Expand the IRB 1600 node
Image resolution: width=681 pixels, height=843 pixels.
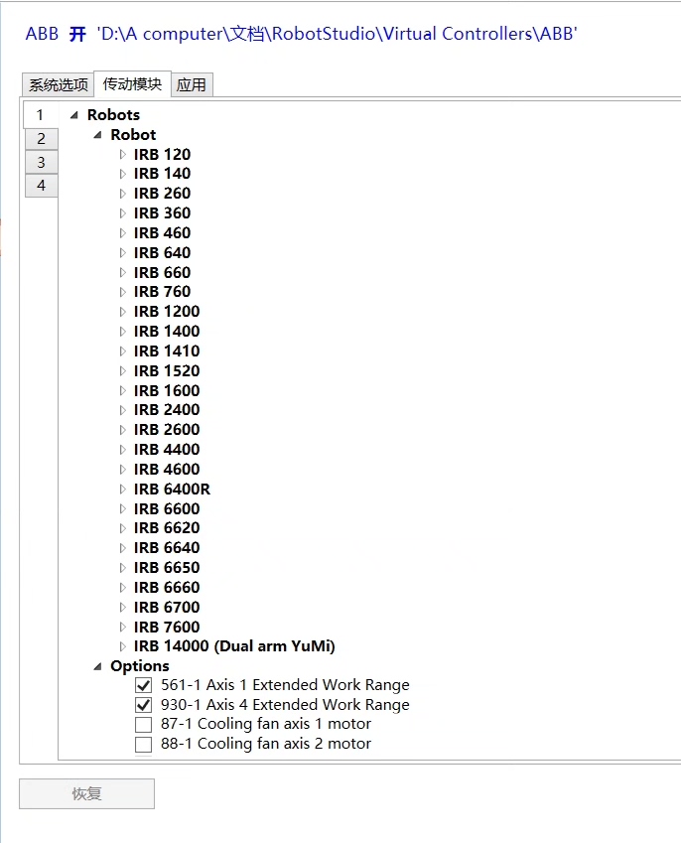(x=122, y=391)
